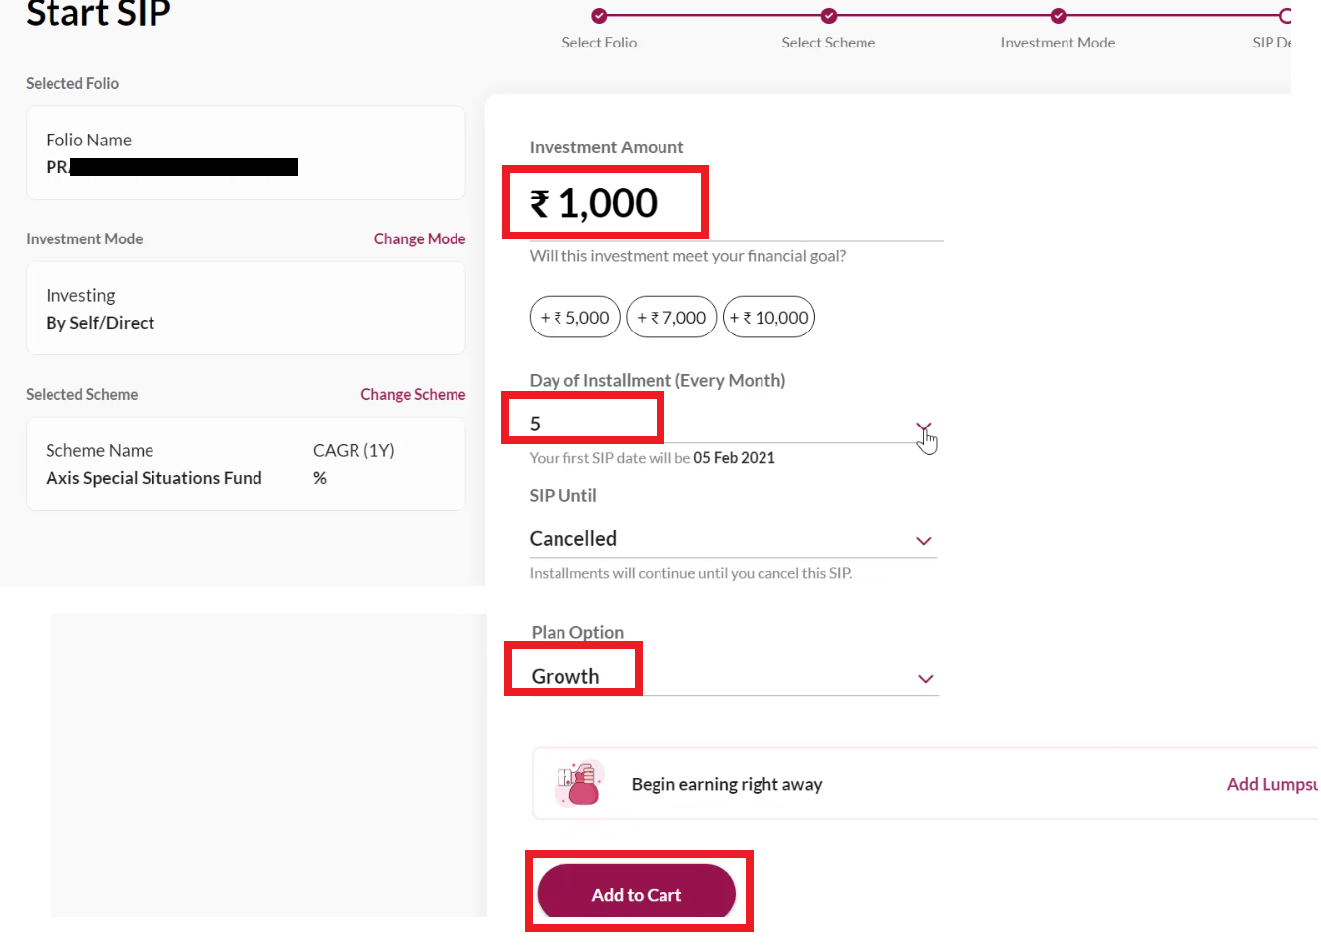The height and width of the screenshot is (950, 1321).
Task: Click the Change Mode link
Action: coord(419,238)
